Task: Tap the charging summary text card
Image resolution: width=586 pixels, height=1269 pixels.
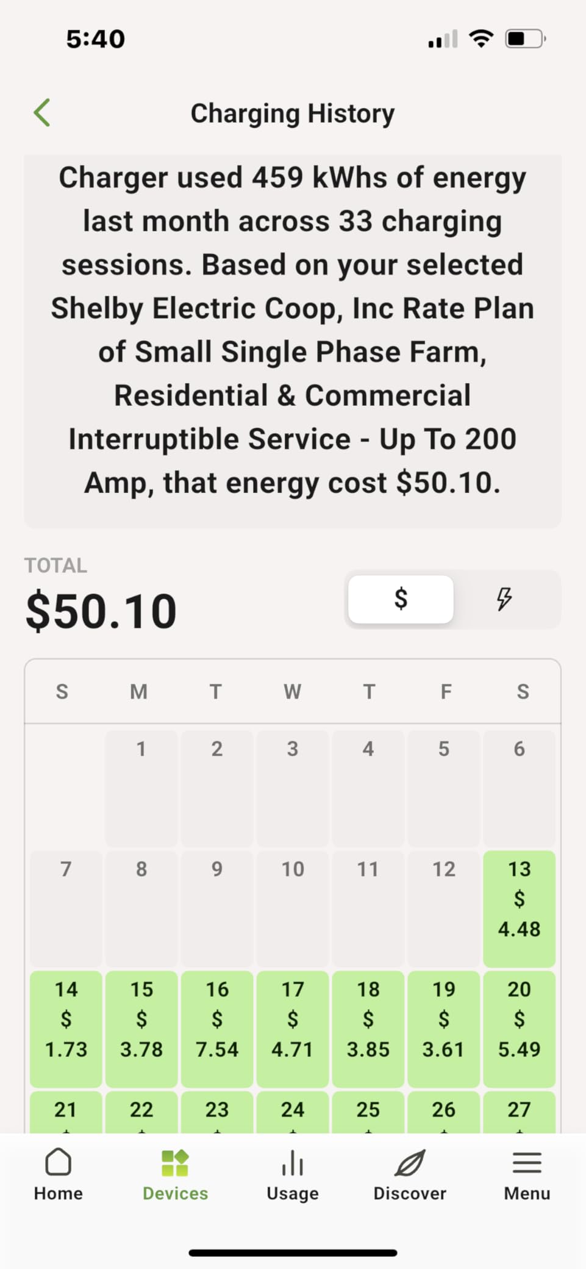Action: pyautogui.click(x=293, y=342)
